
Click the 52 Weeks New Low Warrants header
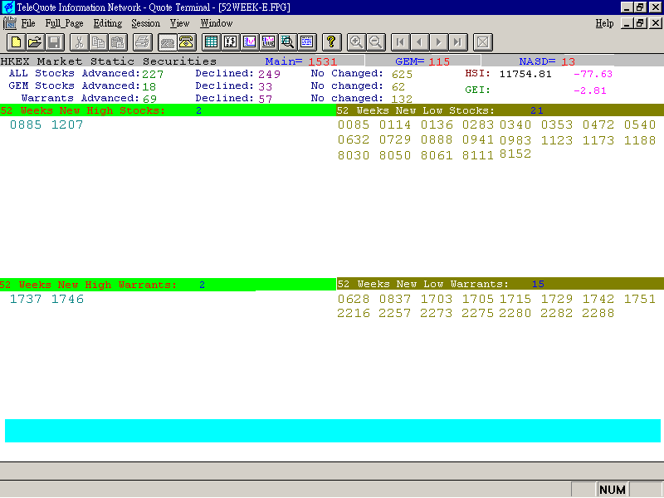500,284
